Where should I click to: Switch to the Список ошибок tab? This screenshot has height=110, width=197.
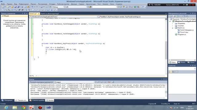pyautogui.click(x=37, y=100)
